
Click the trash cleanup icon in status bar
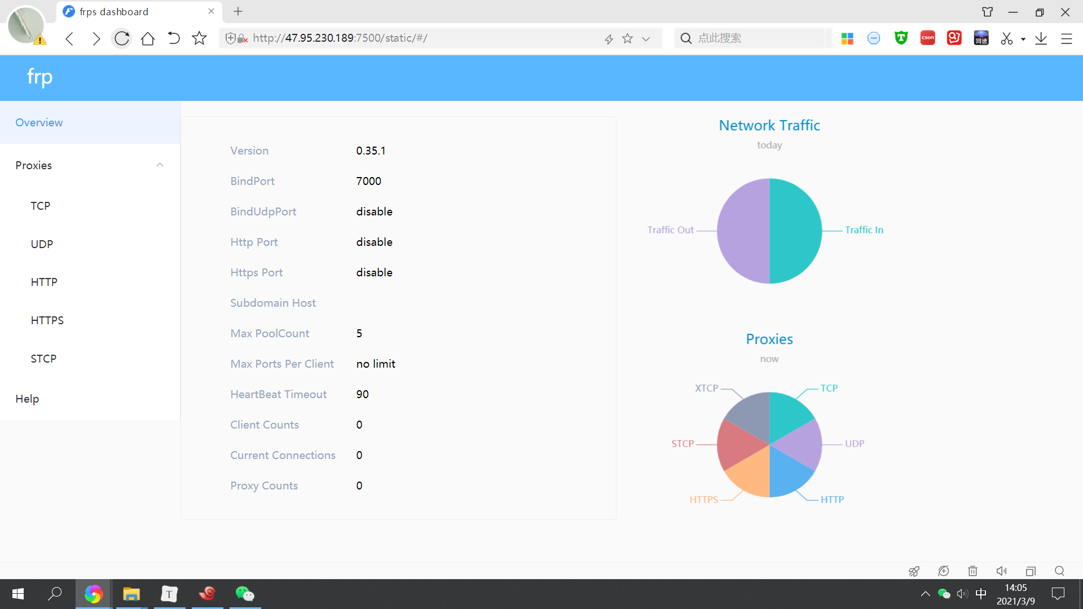pyautogui.click(x=972, y=571)
